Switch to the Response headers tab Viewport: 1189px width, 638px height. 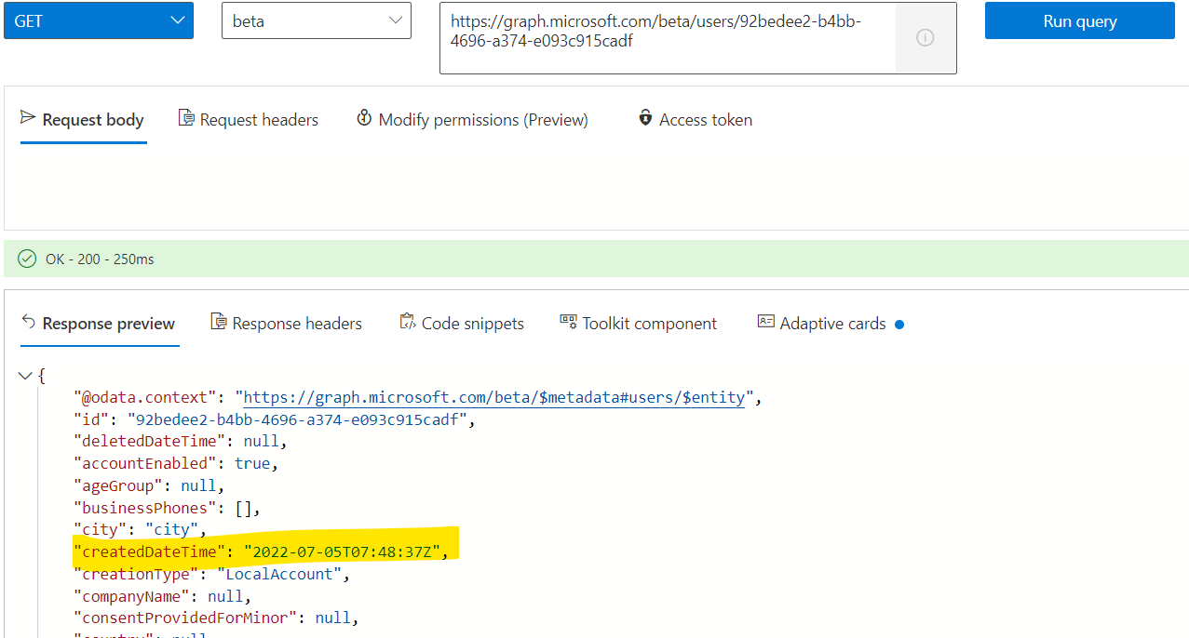(286, 322)
